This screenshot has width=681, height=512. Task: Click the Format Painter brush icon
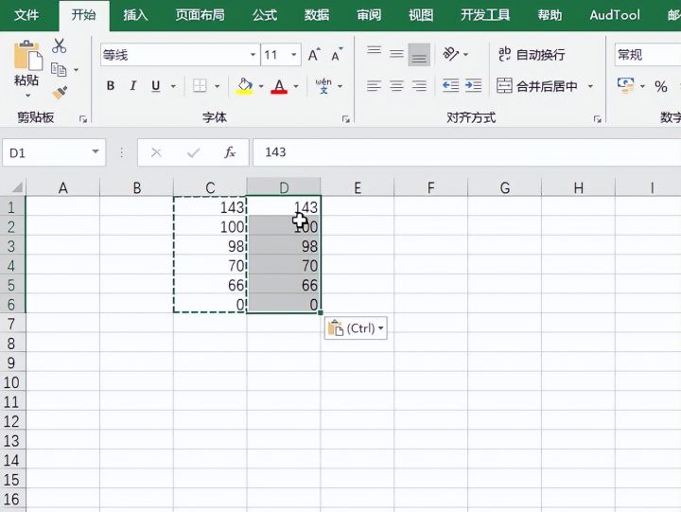(60, 93)
